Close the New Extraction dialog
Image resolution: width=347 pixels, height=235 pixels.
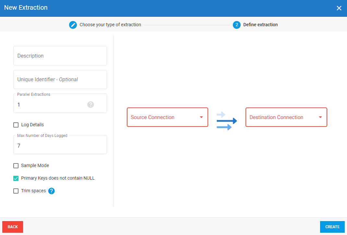(339, 8)
